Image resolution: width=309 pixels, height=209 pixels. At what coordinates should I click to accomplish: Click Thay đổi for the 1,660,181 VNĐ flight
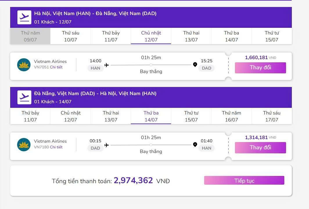pos(260,68)
